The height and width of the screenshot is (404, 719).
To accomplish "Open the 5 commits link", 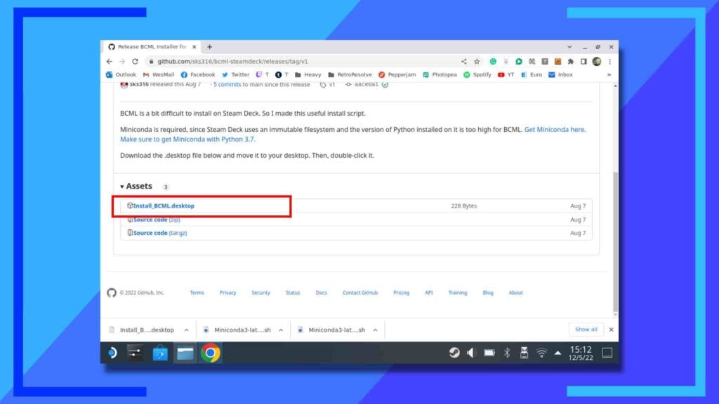I will pyautogui.click(x=227, y=84).
